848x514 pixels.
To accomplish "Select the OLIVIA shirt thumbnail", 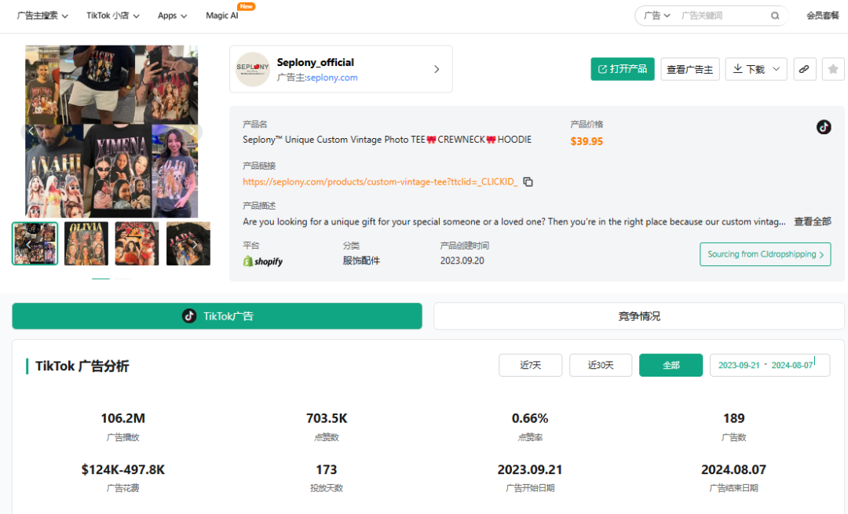I will point(86,243).
